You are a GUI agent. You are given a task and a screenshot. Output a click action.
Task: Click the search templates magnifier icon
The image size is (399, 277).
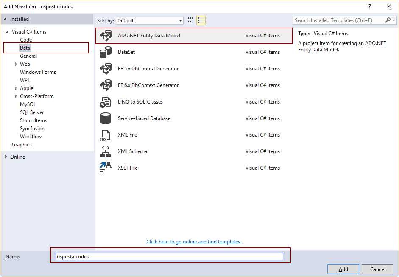coord(388,20)
